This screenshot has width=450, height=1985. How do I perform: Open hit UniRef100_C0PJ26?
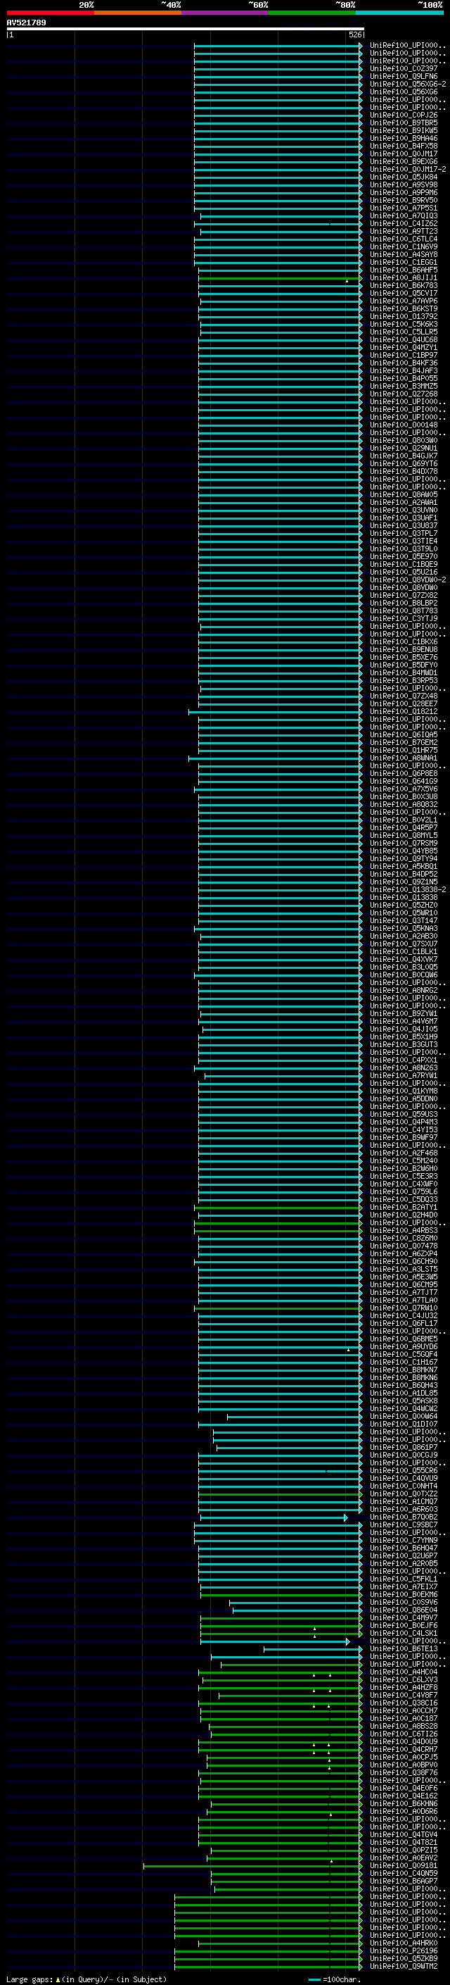(x=404, y=115)
